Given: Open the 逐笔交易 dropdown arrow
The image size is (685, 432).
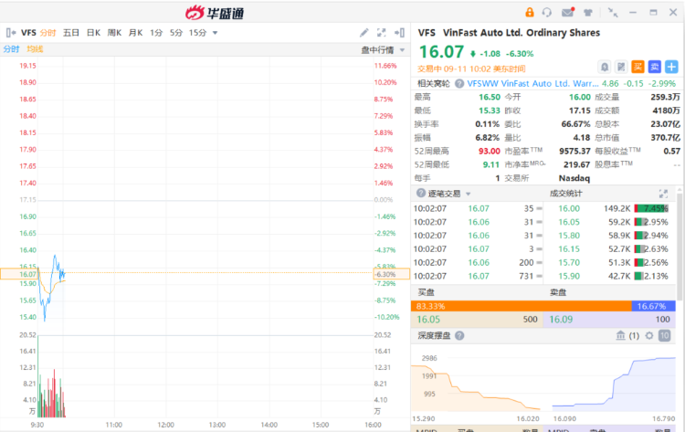Looking at the screenshot, I should click(468, 194).
